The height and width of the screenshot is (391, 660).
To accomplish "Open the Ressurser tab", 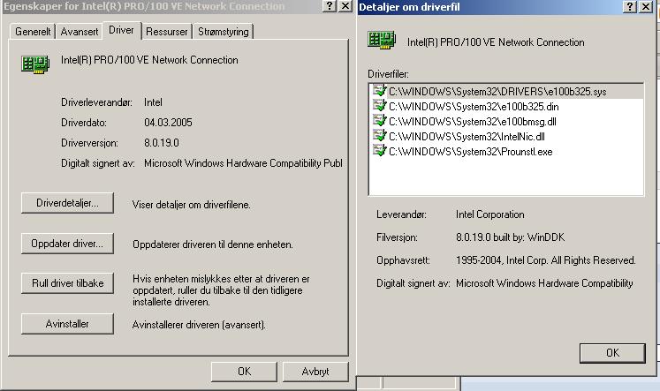I will click(x=167, y=32).
